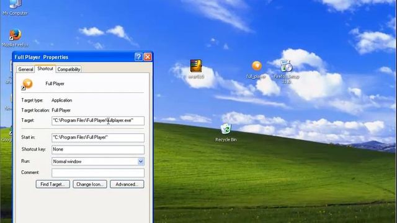This screenshot has height=223, width=397.
Task: Click the Target type Application text
Action: 62,100
